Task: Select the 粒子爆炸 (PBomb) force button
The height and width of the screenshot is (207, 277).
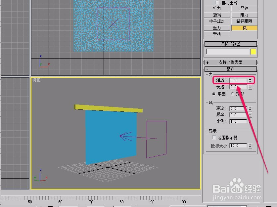Action: 217,21
